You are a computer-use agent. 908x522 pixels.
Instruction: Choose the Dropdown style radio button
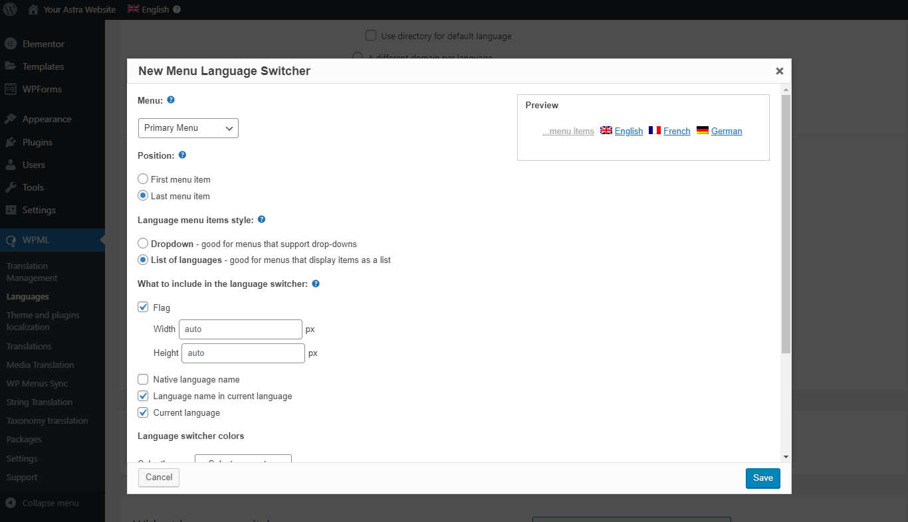[x=143, y=244]
